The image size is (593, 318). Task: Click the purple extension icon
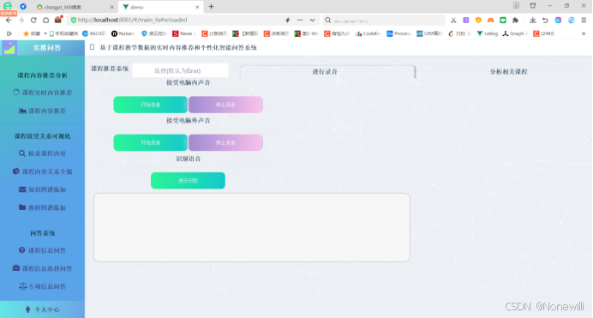click(x=466, y=20)
